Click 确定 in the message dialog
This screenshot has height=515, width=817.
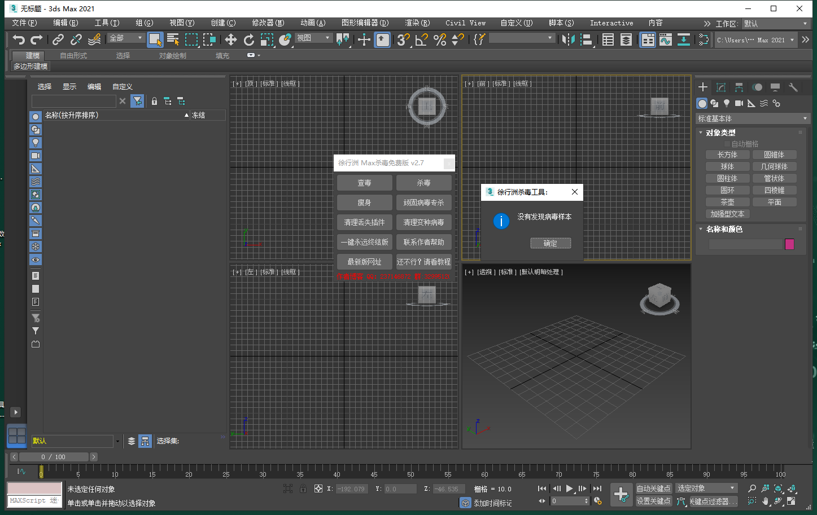(x=551, y=243)
